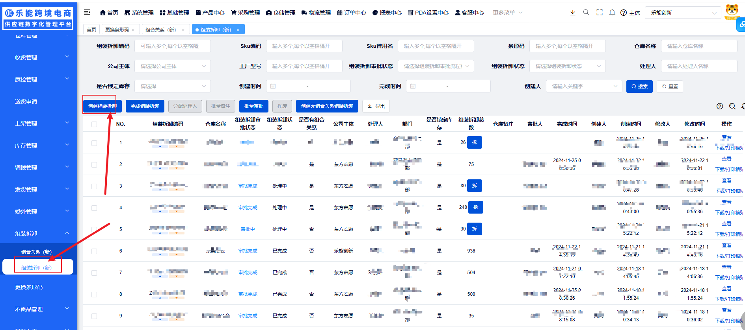Switch to the 首页 tab

91,29
